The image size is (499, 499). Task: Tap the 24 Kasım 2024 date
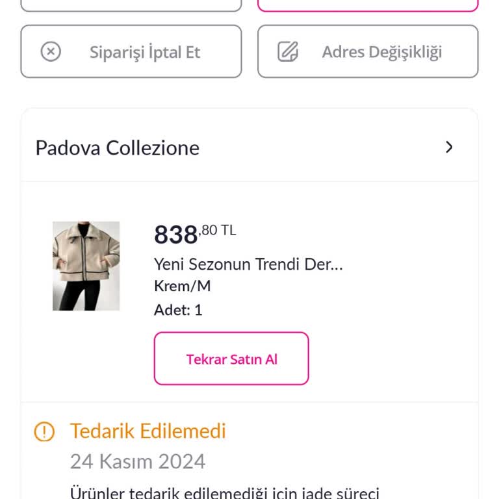pos(138,461)
